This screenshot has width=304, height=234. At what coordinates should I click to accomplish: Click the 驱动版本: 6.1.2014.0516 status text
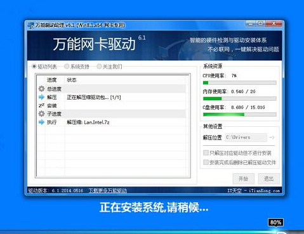click(x=56, y=190)
